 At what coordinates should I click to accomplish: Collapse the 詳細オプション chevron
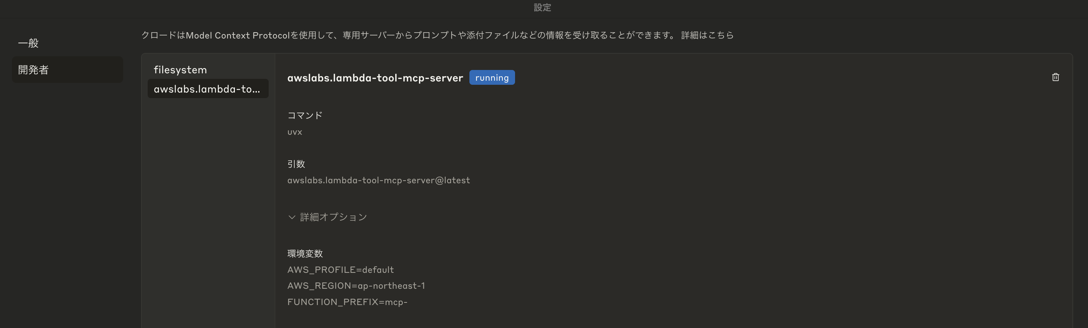[291, 217]
